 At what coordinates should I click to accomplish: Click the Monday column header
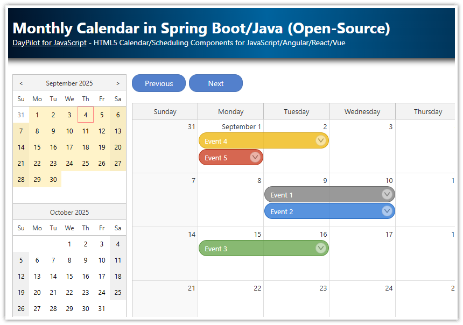click(x=230, y=111)
